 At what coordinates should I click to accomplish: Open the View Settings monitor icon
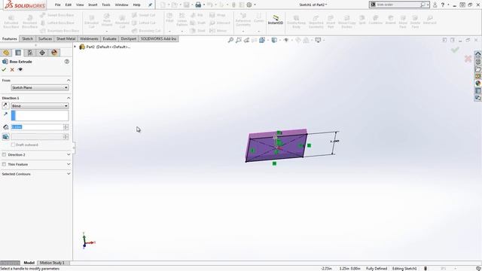pos(318,40)
